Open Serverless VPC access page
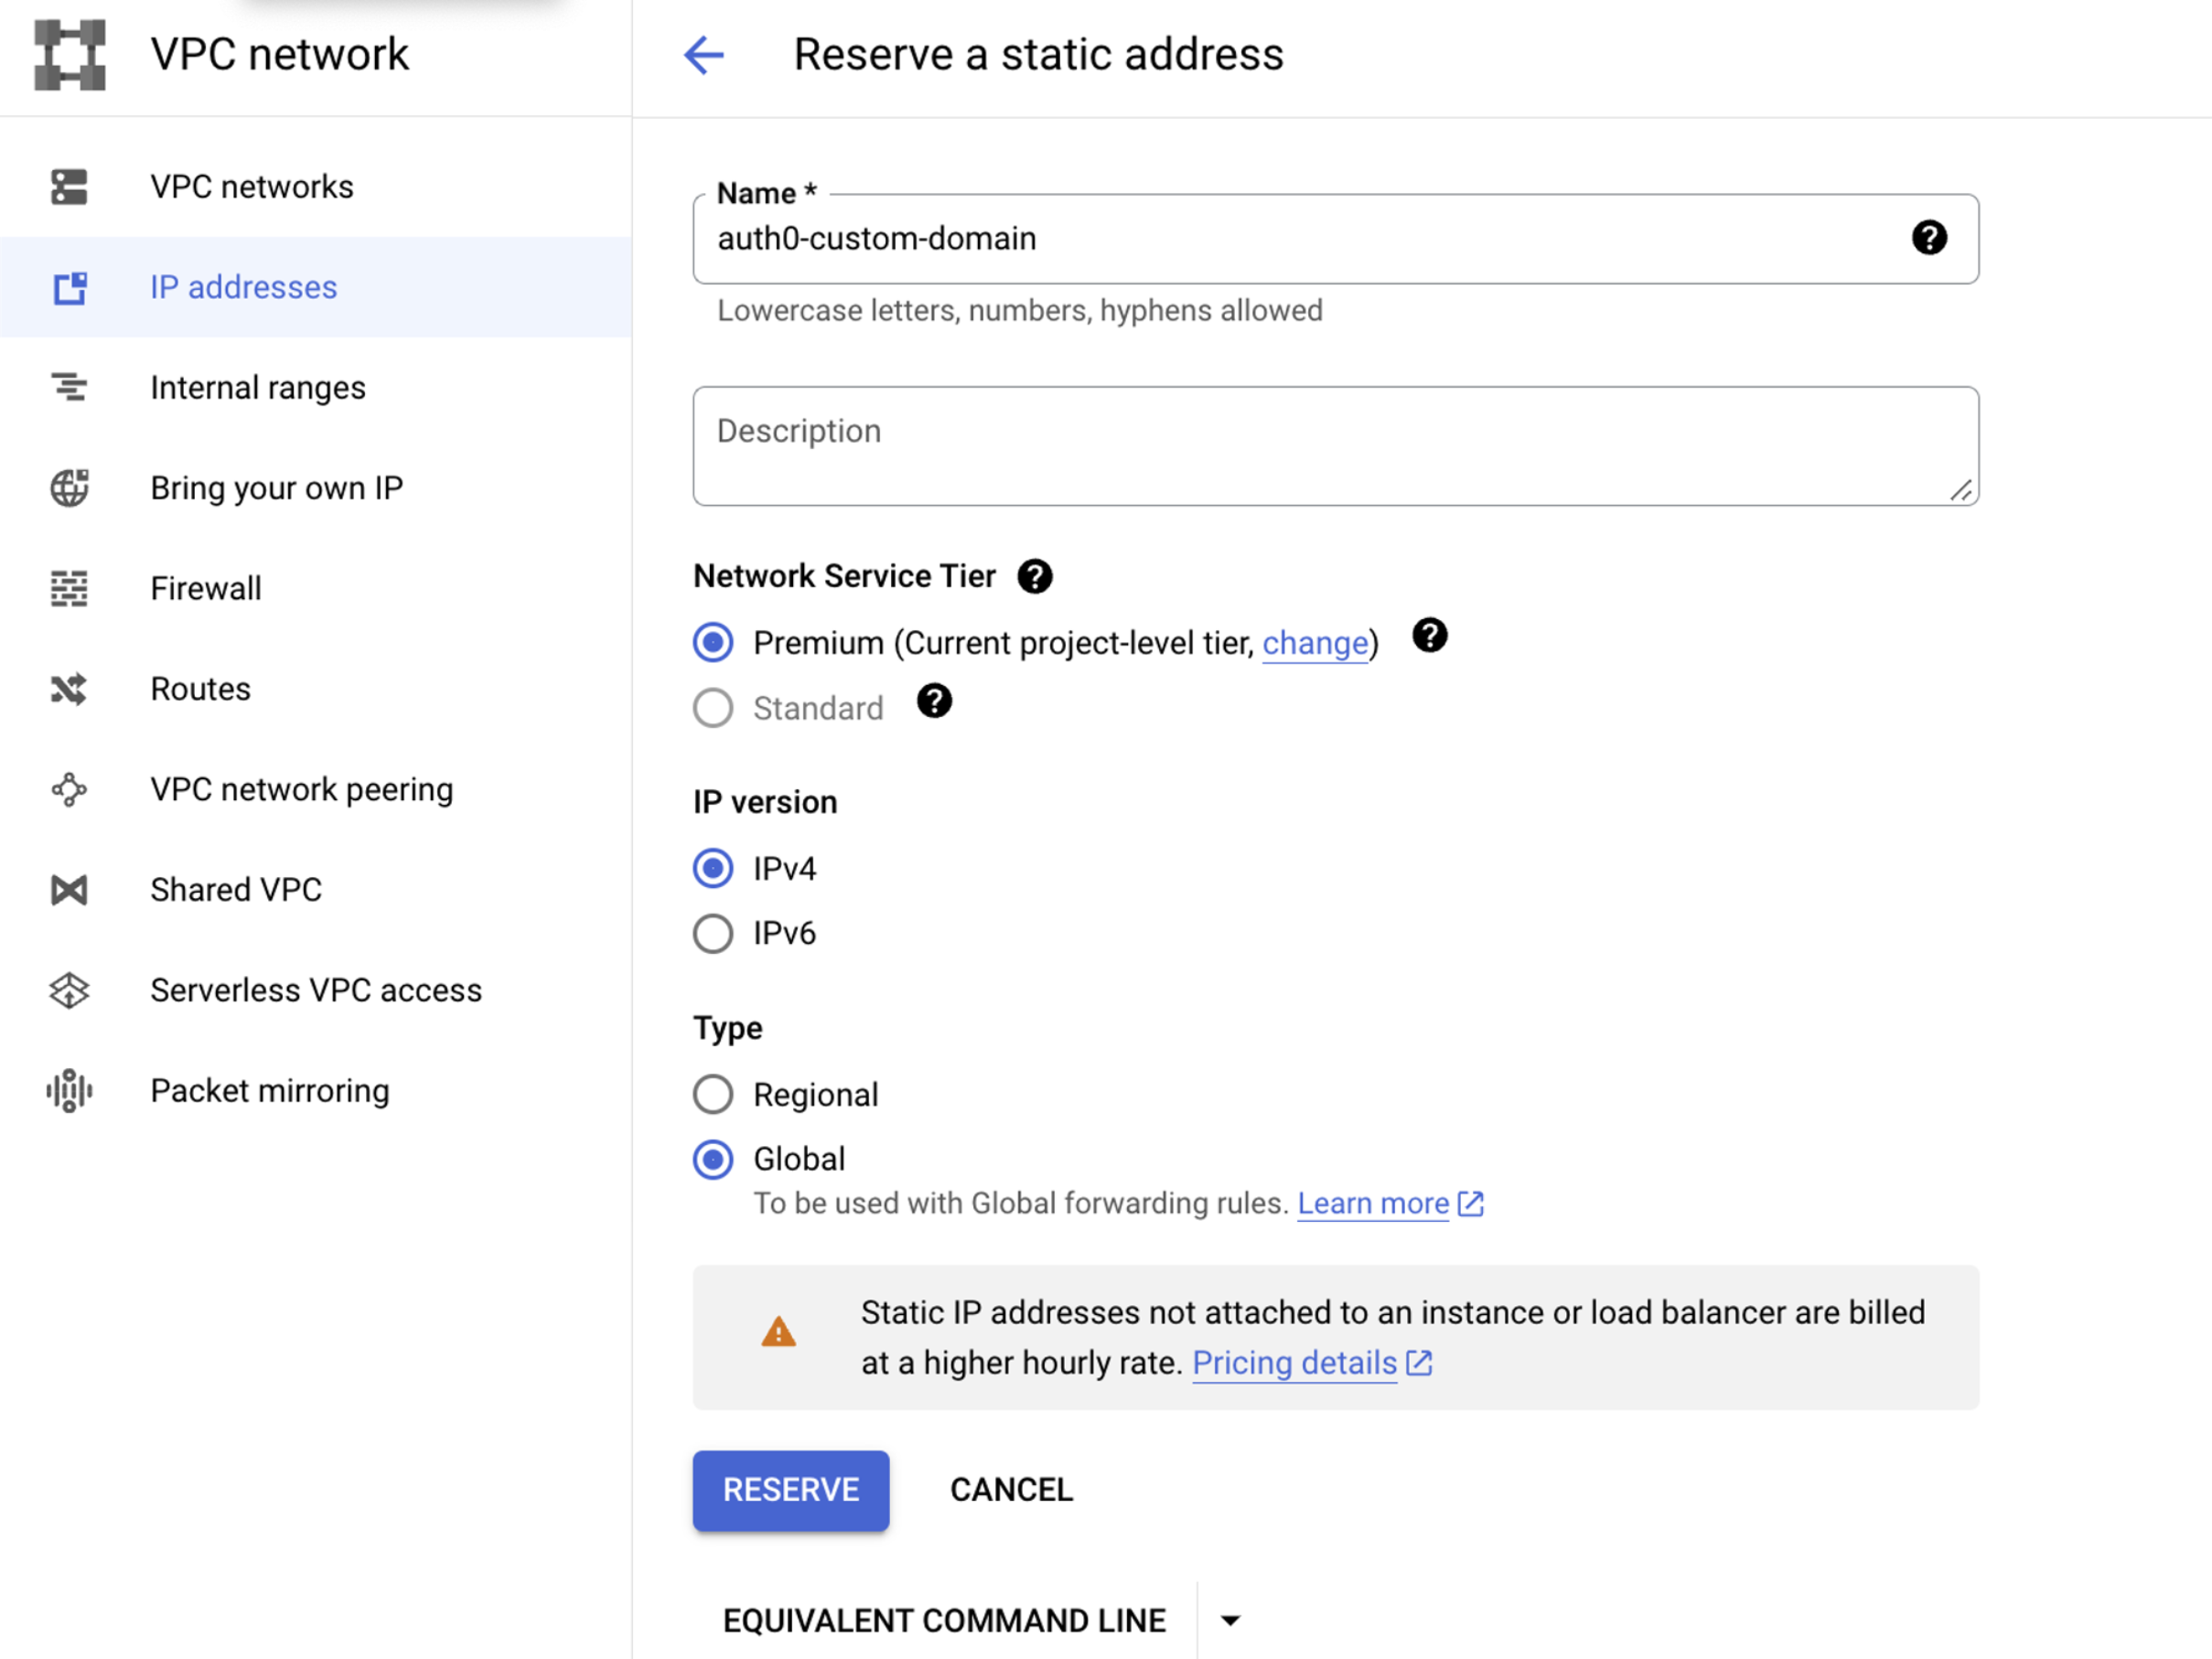This screenshot has height=1659, width=2212. [316, 990]
